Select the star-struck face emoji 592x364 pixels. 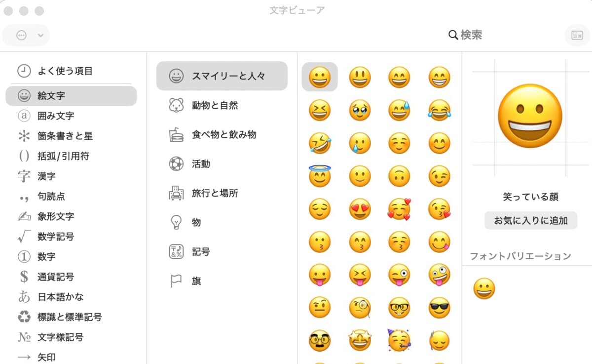click(359, 340)
